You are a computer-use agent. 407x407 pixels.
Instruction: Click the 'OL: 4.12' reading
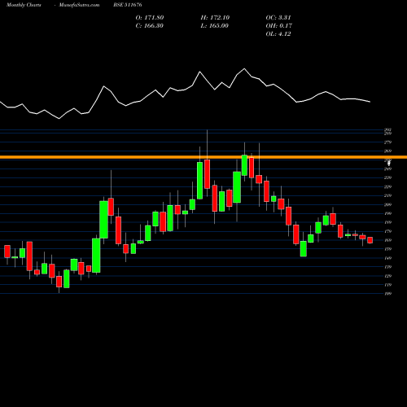pyautogui.click(x=278, y=34)
